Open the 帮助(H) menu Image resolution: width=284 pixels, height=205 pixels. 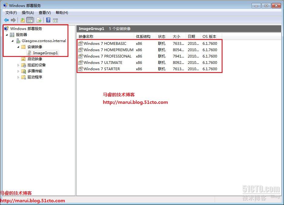[62, 13]
